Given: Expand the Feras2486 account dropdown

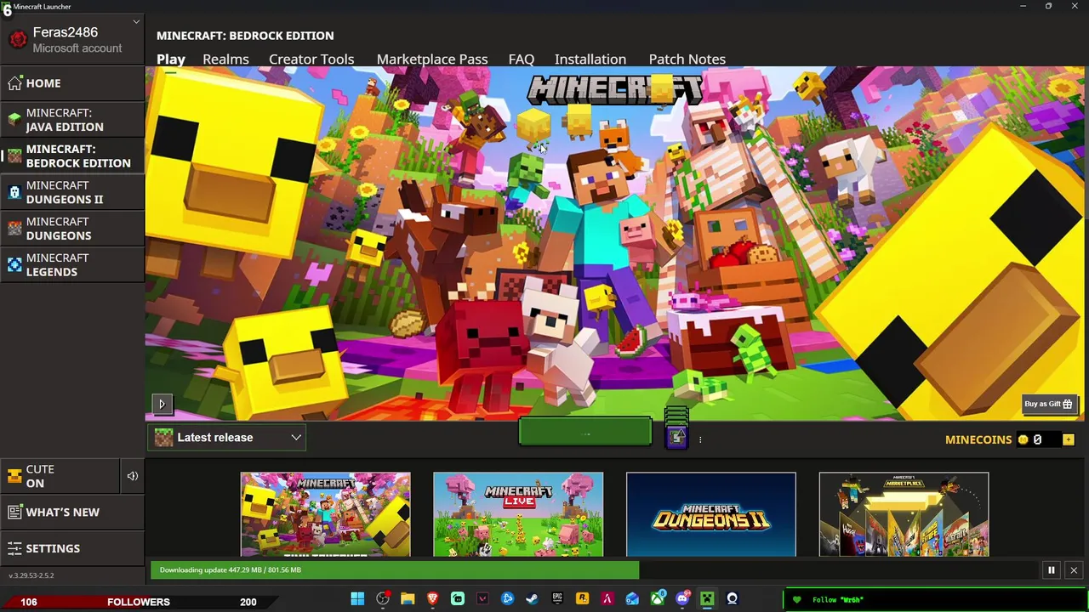Looking at the screenshot, I should pos(136,21).
